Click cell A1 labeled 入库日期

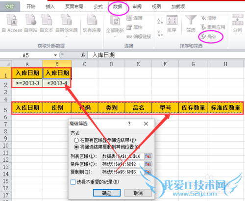27,73
